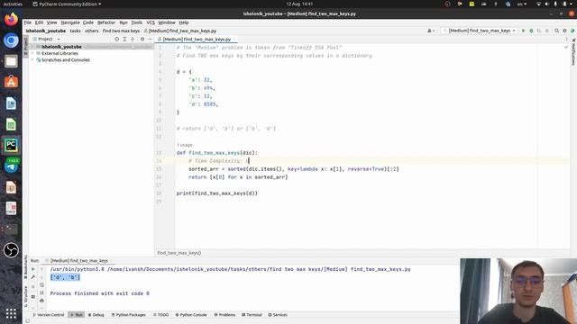Click "Process finished with exit code 0"
The height and width of the screenshot is (324, 577).
[x=100, y=293]
